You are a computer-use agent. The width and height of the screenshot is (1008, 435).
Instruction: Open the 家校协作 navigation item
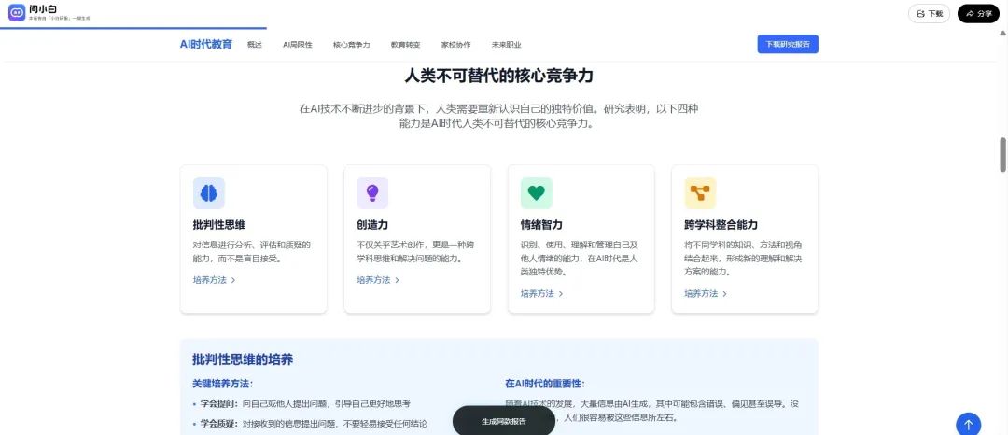coord(455,45)
